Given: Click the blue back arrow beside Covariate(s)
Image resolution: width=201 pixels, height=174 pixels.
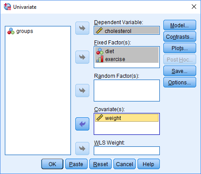Looking at the screenshot, I should click(82, 124).
